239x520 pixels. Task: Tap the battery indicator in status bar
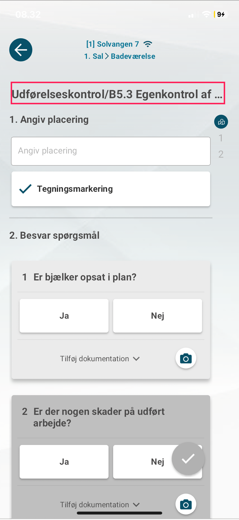(x=221, y=14)
